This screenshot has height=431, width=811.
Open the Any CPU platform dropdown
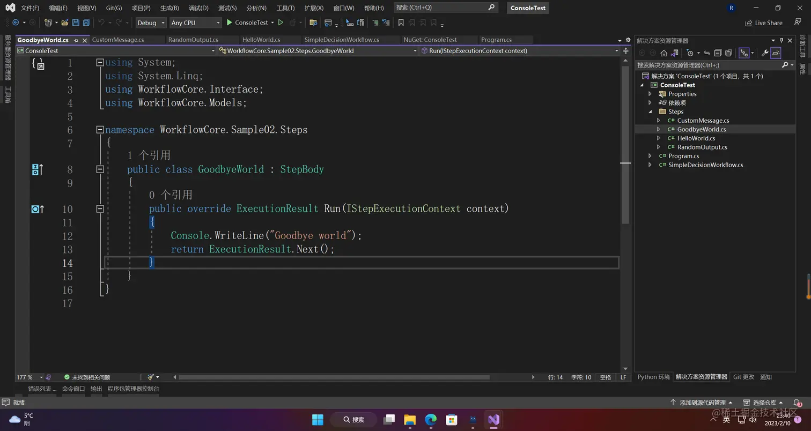point(195,23)
